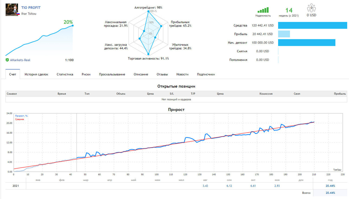
Task: Click the 1:100 leverage text
Action: [69, 60]
